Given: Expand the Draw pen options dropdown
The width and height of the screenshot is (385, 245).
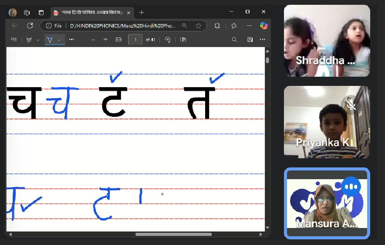Looking at the screenshot, I should click(59, 40).
